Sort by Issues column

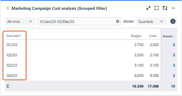click(x=169, y=36)
